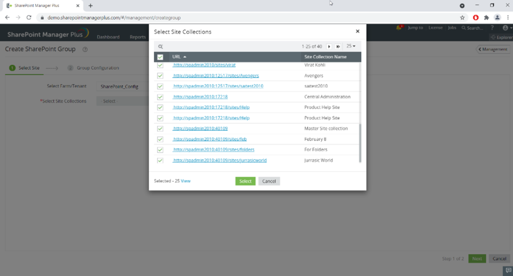Viewport: 513px width, 276px height.
Task: Go to next page of site collections
Action: coord(329,46)
